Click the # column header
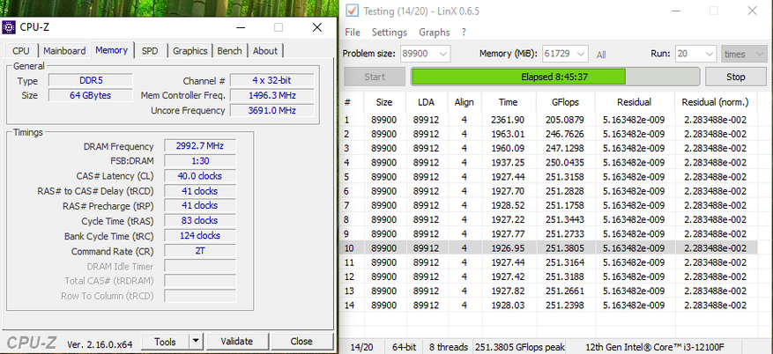The height and width of the screenshot is (354, 773). click(x=353, y=102)
